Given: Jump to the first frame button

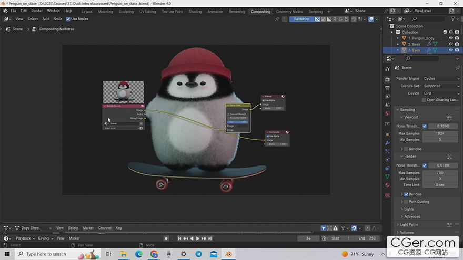Looking at the screenshot, I should [x=179, y=238].
